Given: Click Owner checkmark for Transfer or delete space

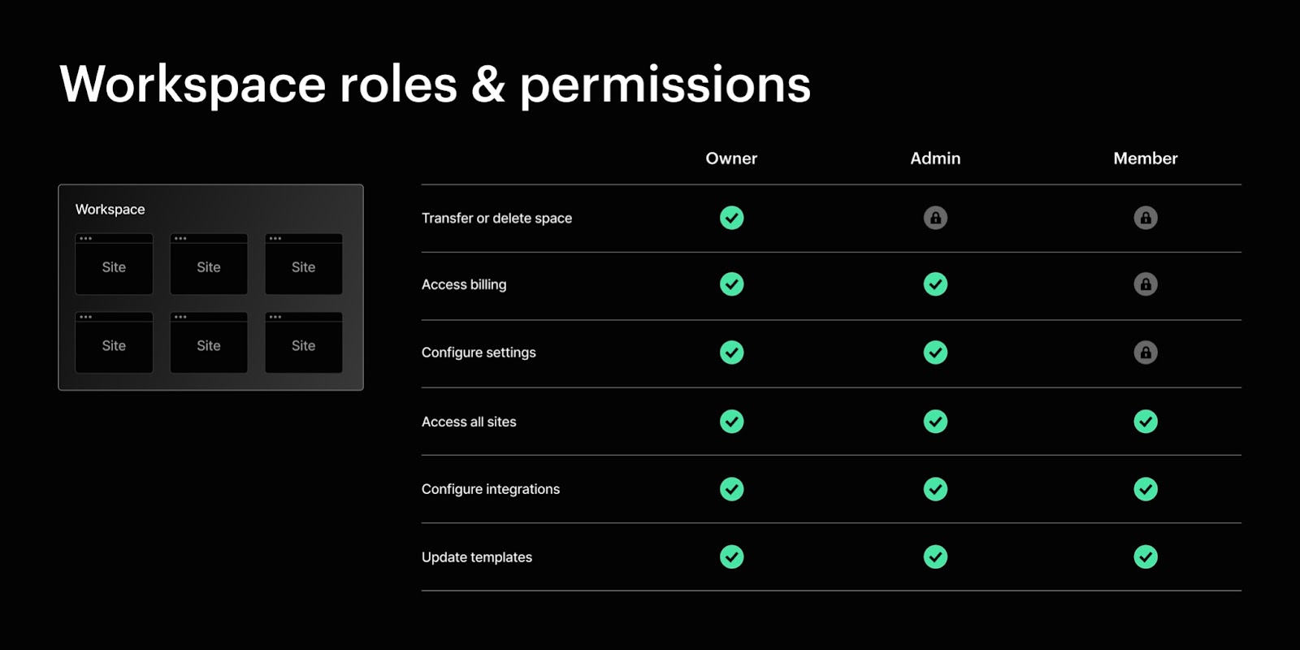Looking at the screenshot, I should [731, 218].
